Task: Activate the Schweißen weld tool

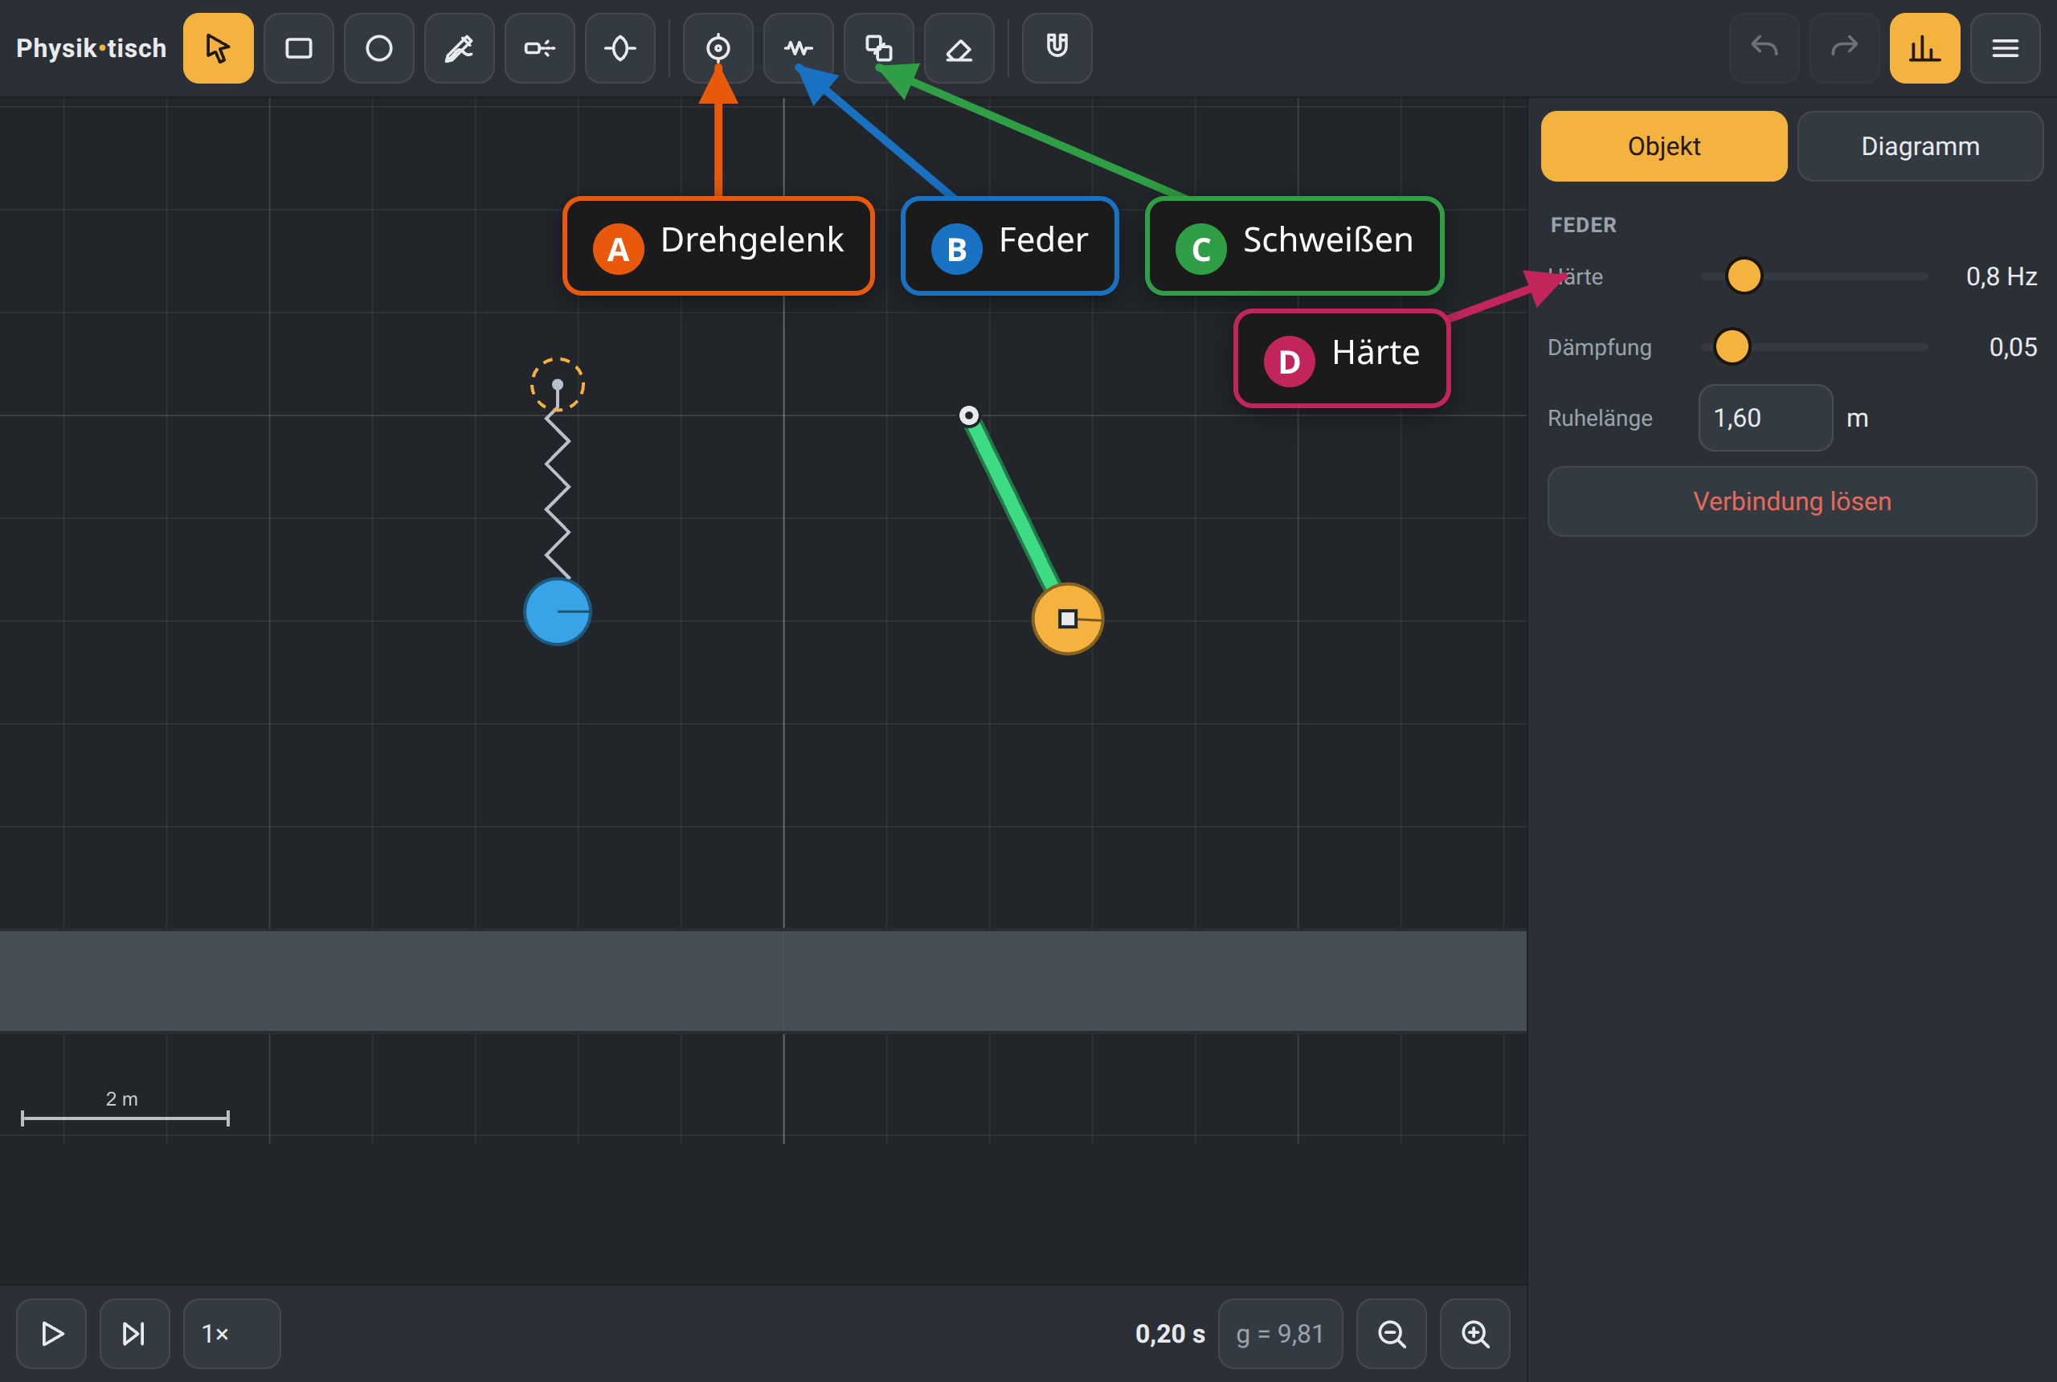Action: coord(879,47)
